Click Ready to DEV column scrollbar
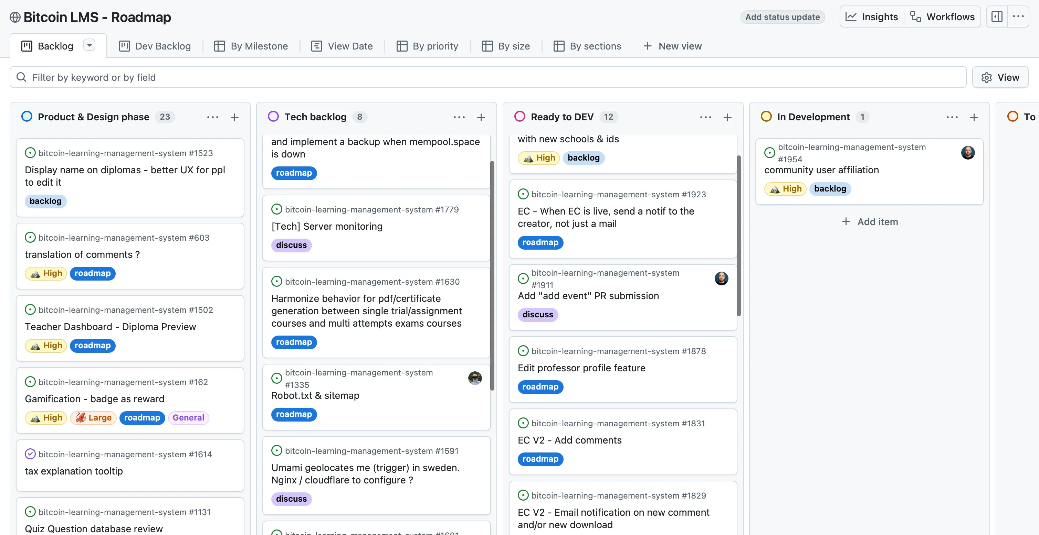Image resolution: width=1039 pixels, height=535 pixels. point(738,236)
